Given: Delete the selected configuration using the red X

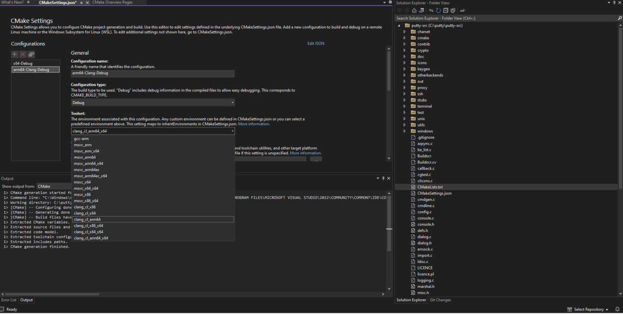Looking at the screenshot, I should (22, 54).
